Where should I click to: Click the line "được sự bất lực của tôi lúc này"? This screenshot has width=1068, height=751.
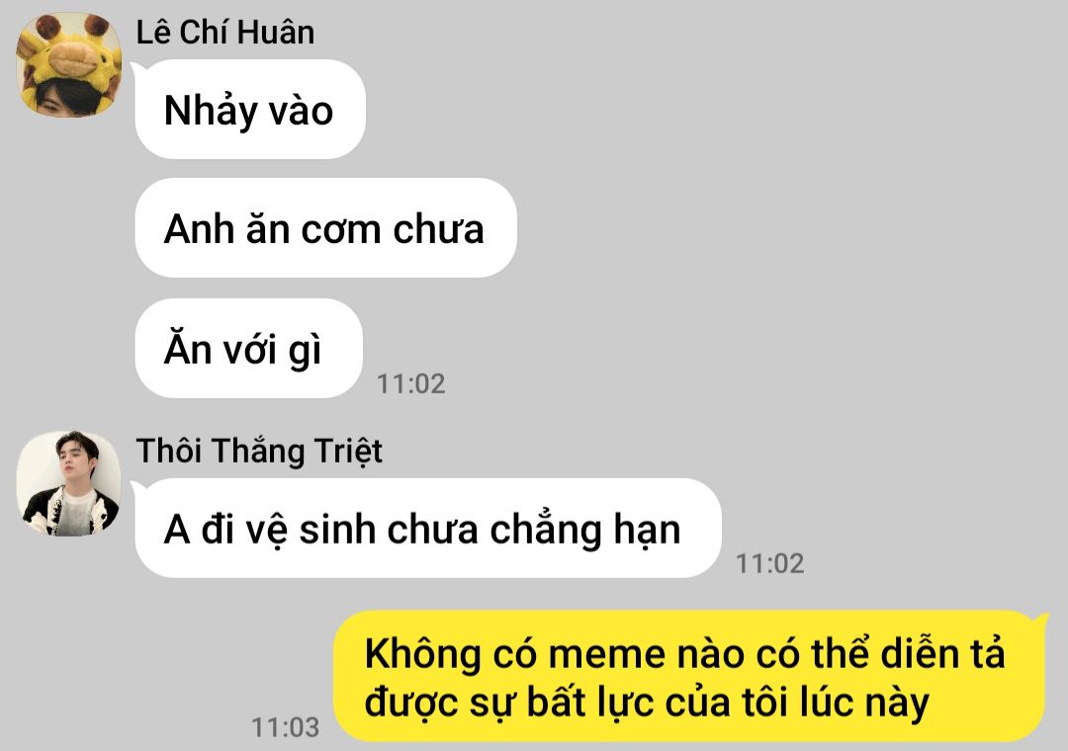point(647,704)
